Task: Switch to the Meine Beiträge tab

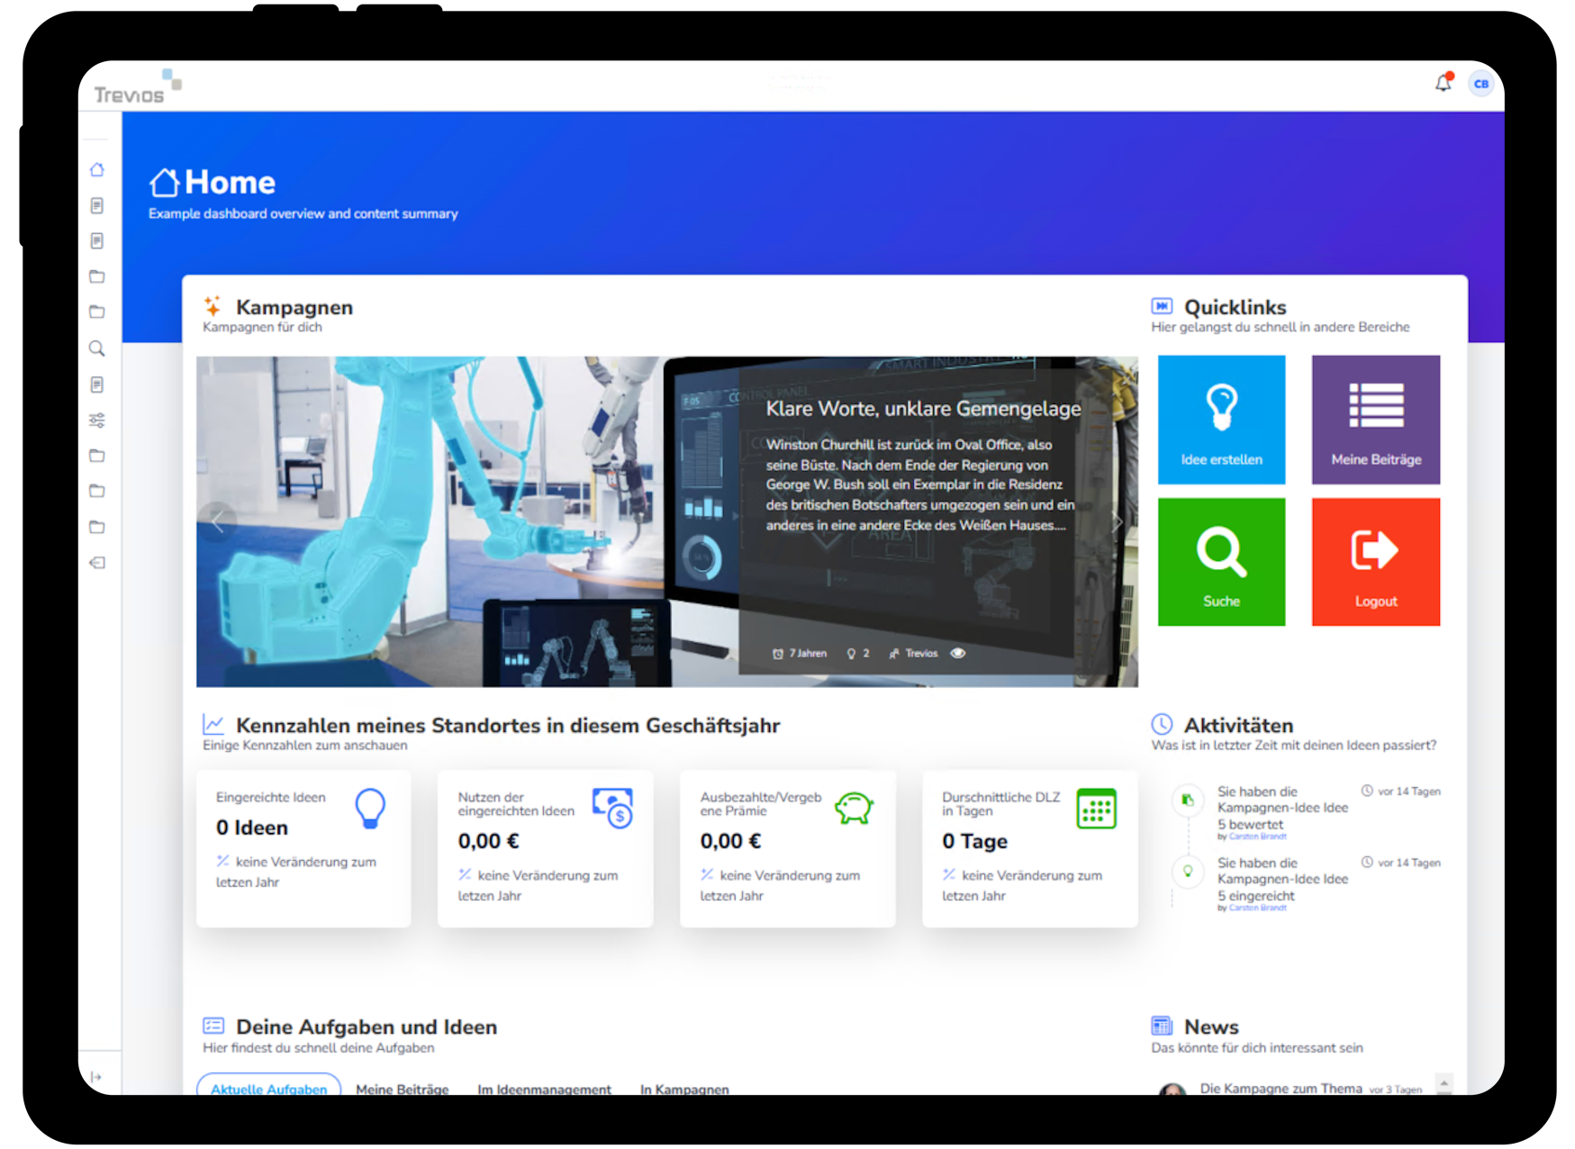Action: [402, 1089]
